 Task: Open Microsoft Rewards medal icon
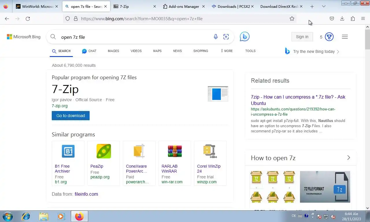point(329,37)
